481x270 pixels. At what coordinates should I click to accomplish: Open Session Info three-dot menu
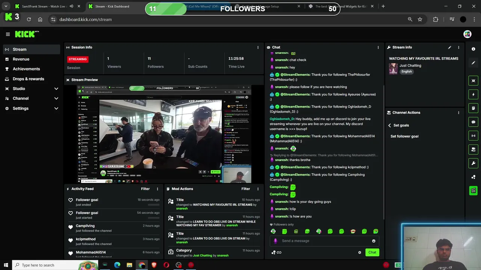258,47
